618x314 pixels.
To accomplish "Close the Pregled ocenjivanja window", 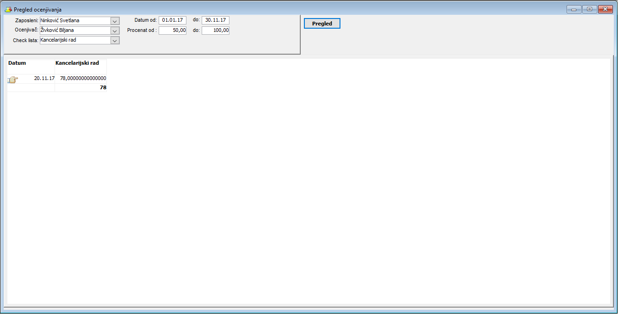I will [x=605, y=9].
